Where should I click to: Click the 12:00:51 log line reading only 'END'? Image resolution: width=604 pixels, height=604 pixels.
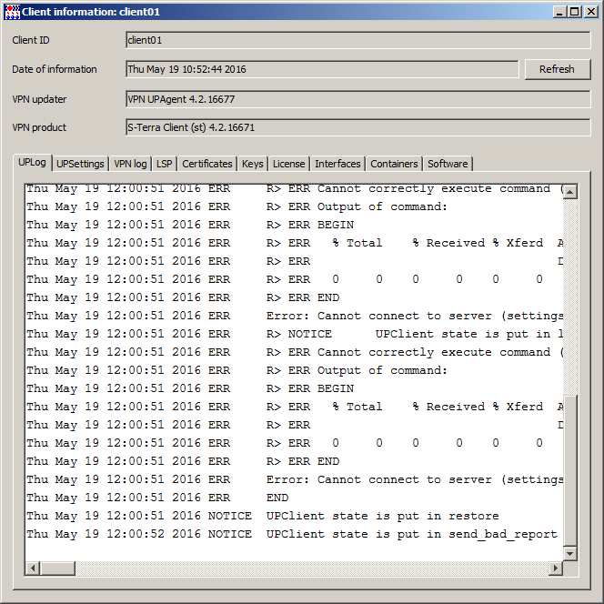[157, 498]
